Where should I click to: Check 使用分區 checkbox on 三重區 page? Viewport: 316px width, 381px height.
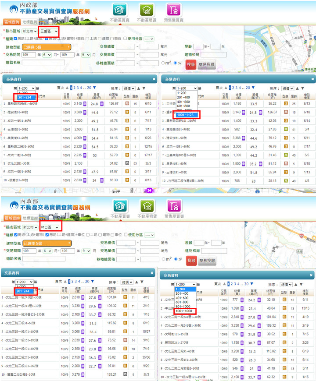coord(125,39)
